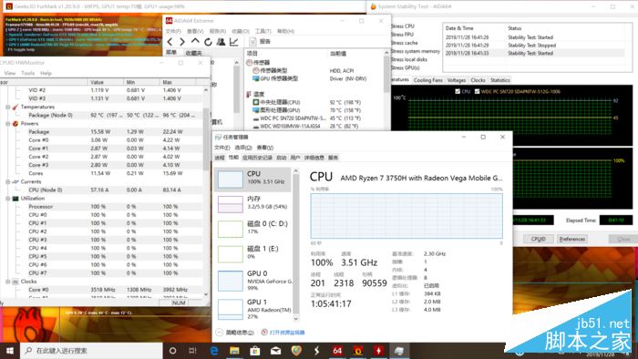Screen dimensions: 638x359
Task: Toggle WDC PC SN720 checkbox in stability graph
Action: coord(477,91)
